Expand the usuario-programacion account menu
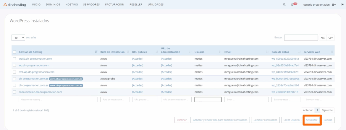This screenshot has width=346, height=130. 319,5
